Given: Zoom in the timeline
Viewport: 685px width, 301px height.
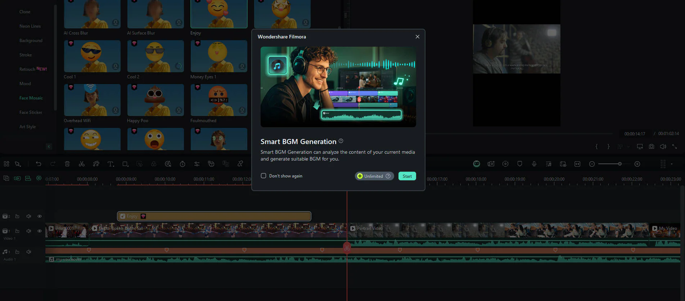Looking at the screenshot, I should coord(637,164).
